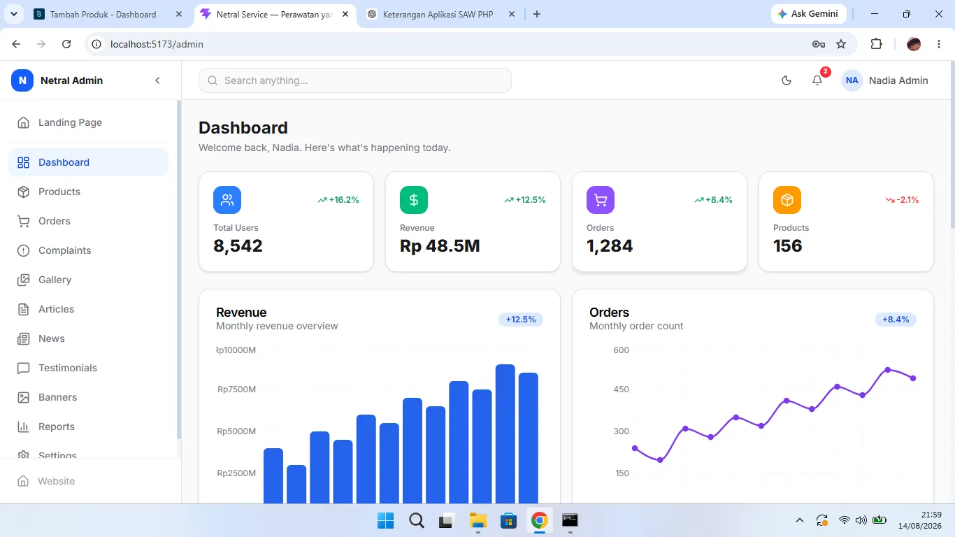Focus the Search anything field
Viewport: 955px width, 537px height.
click(x=355, y=80)
